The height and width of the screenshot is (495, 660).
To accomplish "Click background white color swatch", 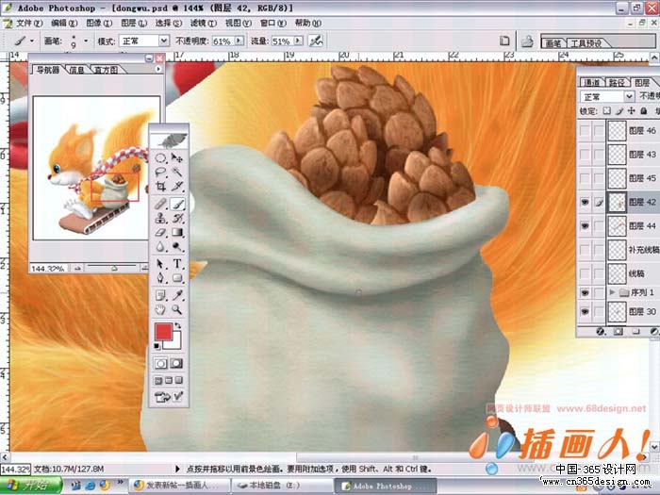I will point(176,343).
